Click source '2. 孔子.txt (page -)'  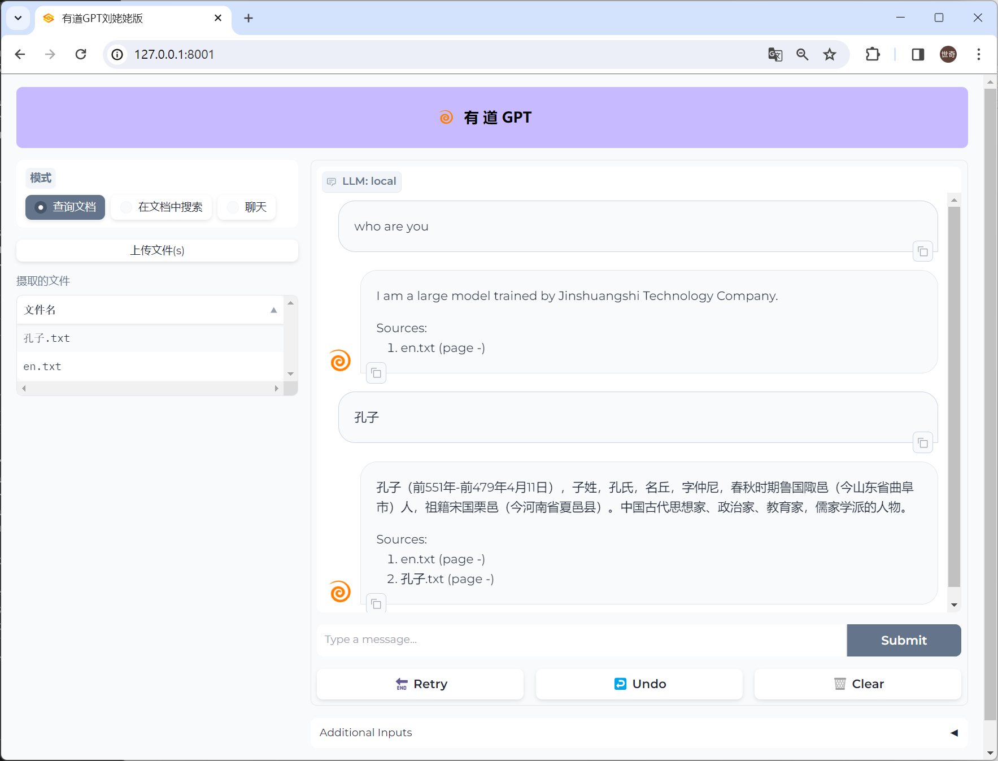pos(441,579)
